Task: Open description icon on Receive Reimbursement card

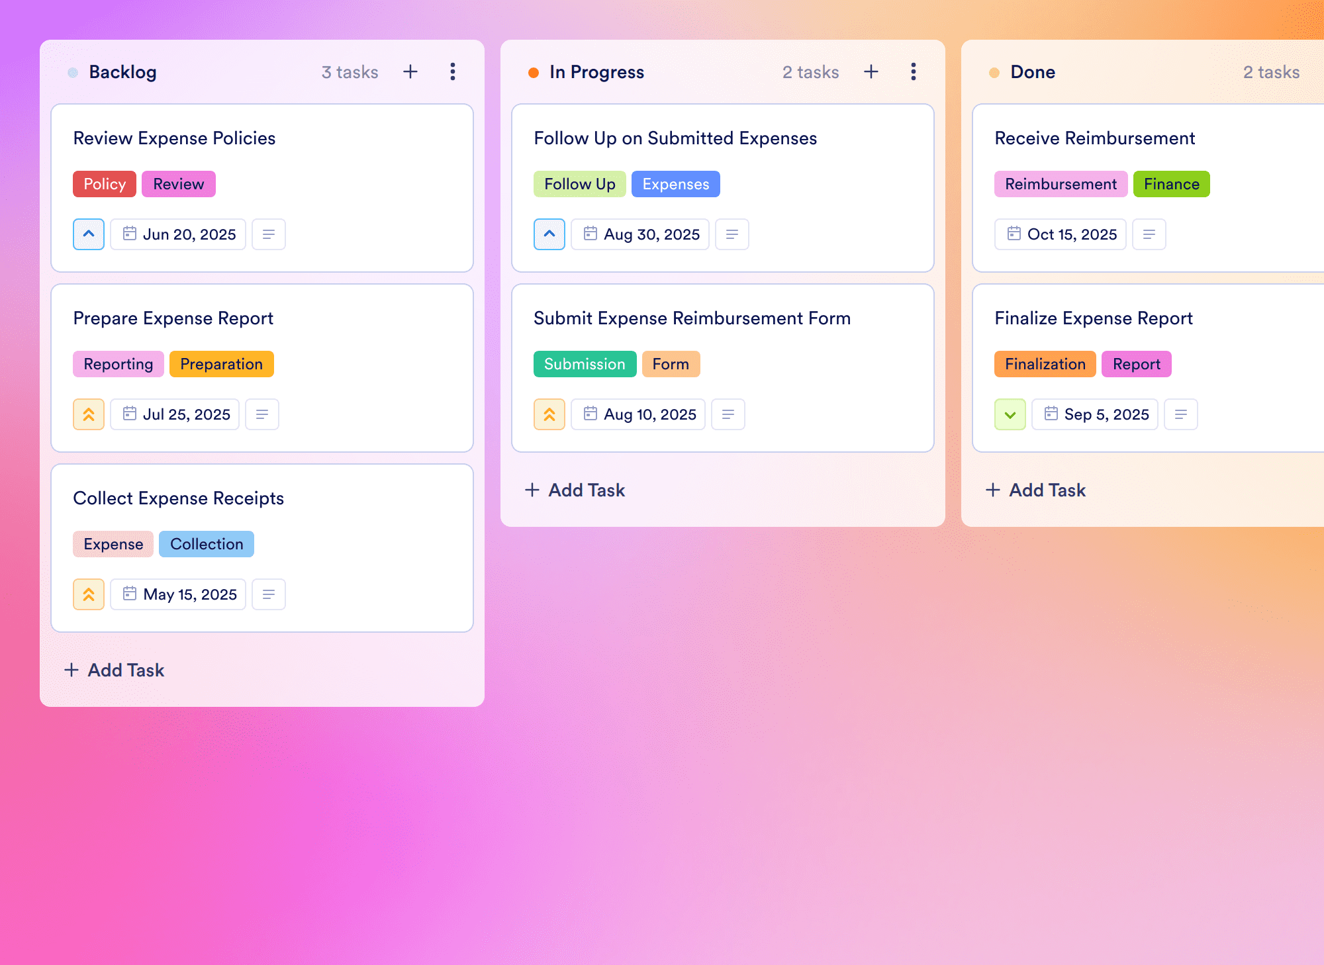Action: click(x=1149, y=234)
